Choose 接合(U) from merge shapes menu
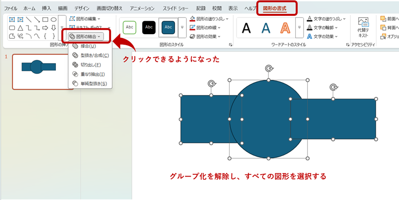 [87, 46]
